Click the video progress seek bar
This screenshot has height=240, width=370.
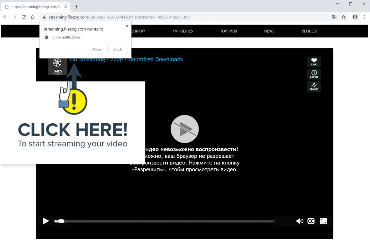click(x=165, y=221)
